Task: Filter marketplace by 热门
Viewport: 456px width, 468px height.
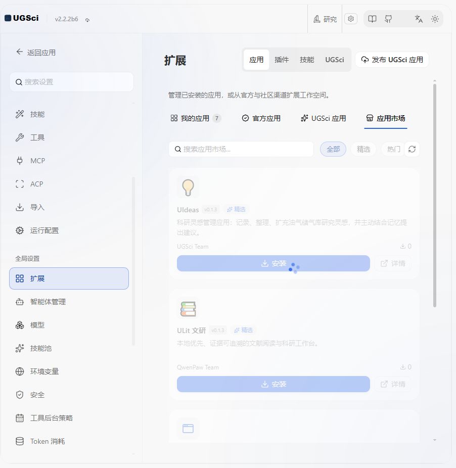Action: coord(393,149)
